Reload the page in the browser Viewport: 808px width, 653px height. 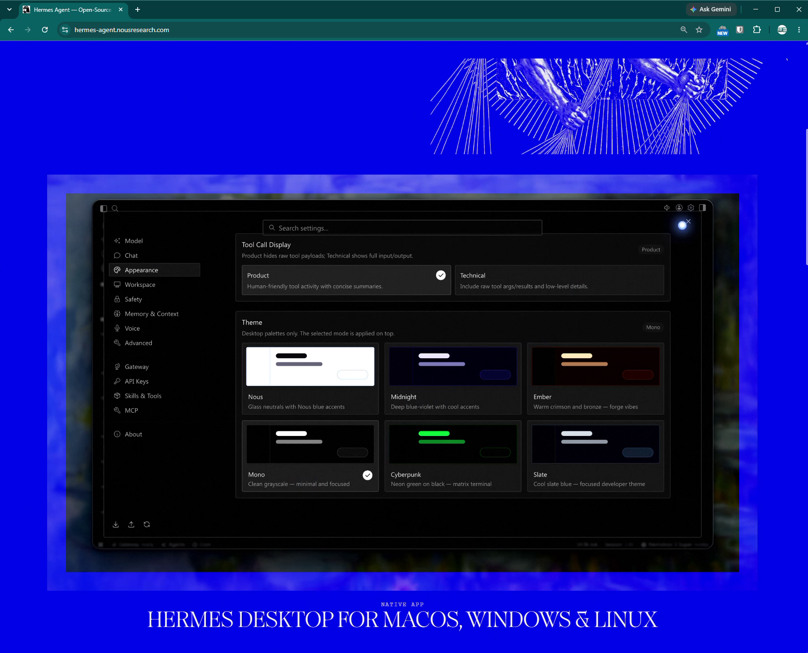(45, 30)
